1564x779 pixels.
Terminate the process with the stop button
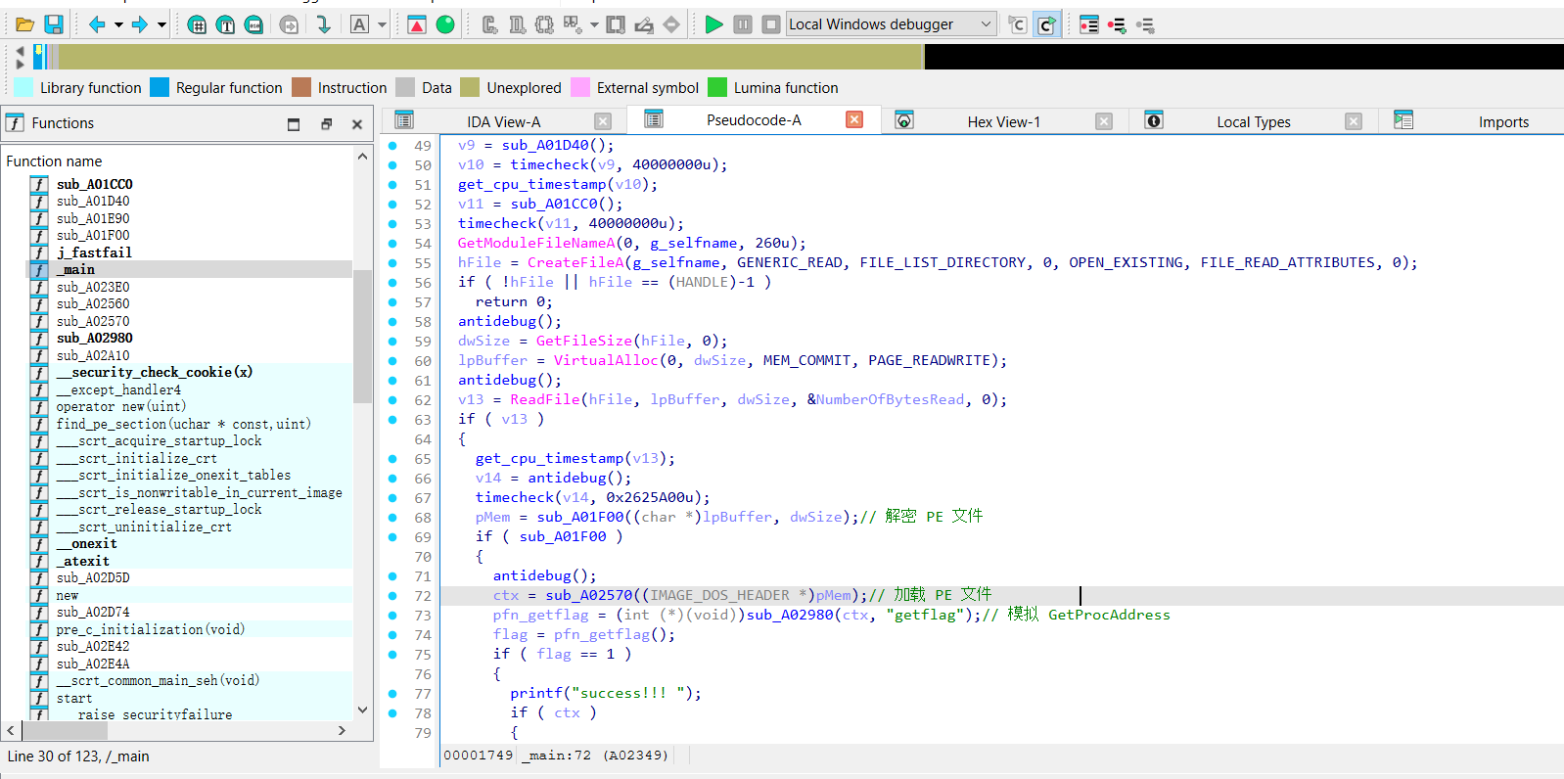771,24
